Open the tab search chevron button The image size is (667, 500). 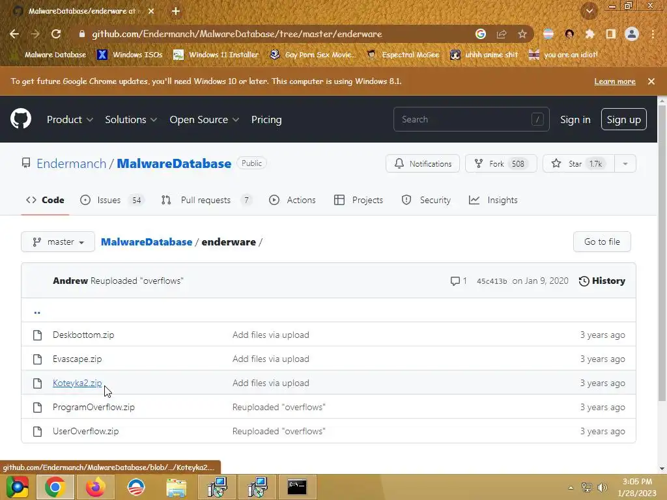[x=589, y=11]
